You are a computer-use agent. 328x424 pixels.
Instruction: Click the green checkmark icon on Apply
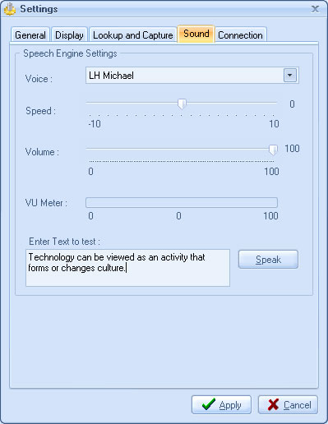tap(209, 404)
